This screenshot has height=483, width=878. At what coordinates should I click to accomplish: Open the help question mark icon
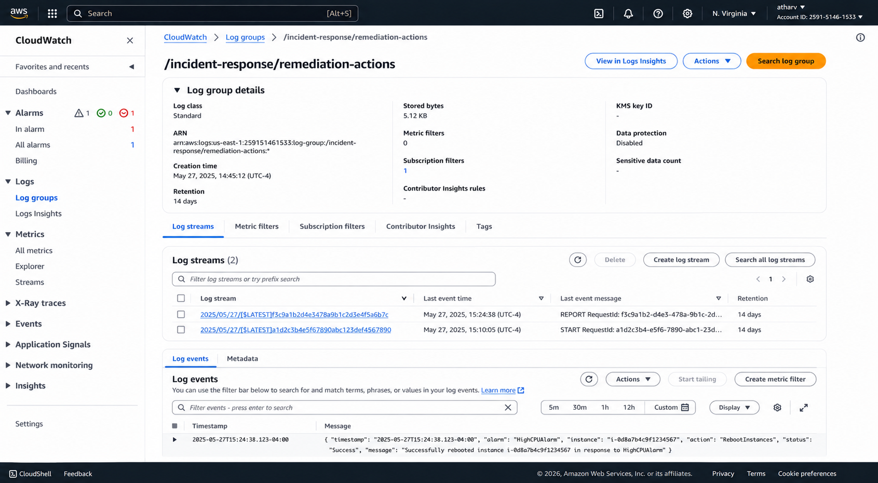(658, 14)
